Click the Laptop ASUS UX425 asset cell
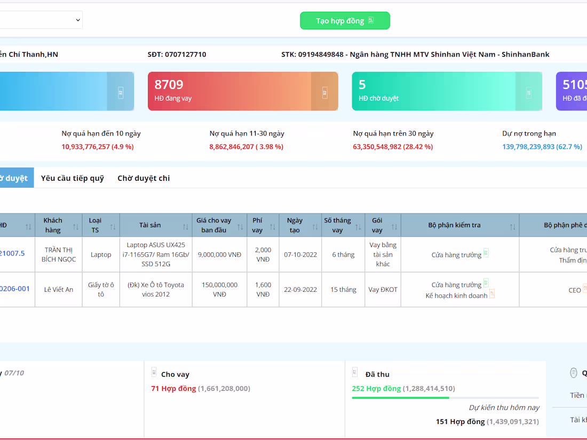This screenshot has width=587, height=440. [x=156, y=254]
